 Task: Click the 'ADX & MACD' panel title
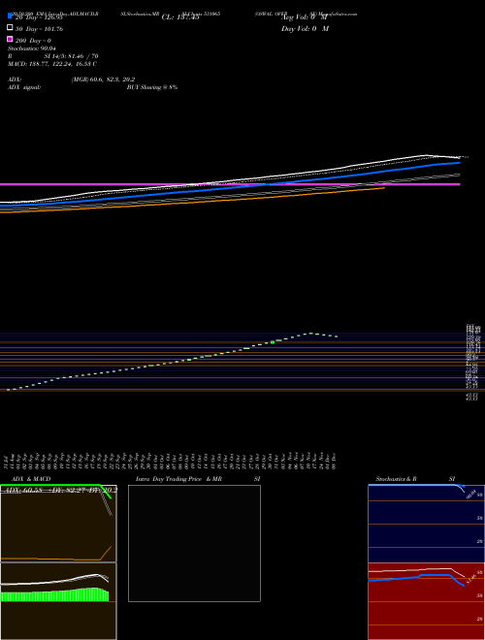(31, 479)
